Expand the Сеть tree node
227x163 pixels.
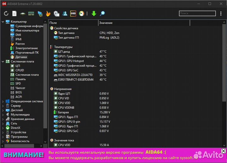[x=3, y=124]
